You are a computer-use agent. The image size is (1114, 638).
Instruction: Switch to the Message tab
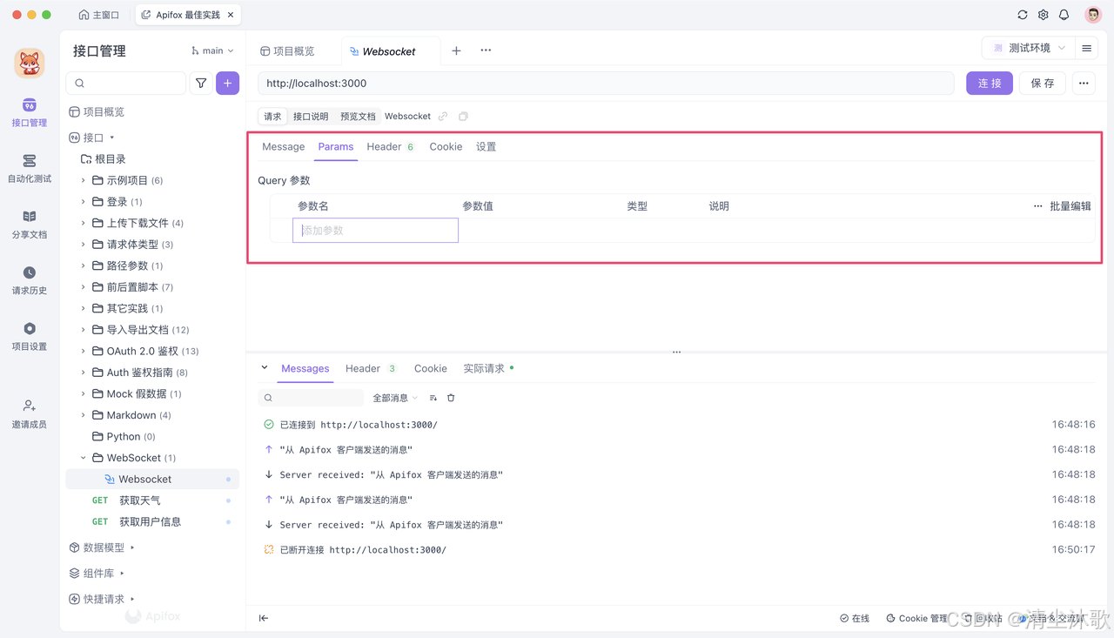[x=283, y=146]
